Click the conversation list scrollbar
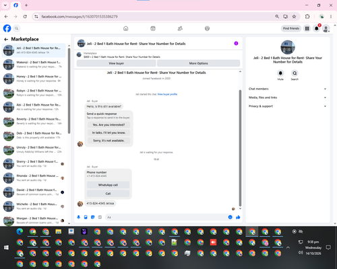The width and height of the screenshot is (337, 269). 69,91
